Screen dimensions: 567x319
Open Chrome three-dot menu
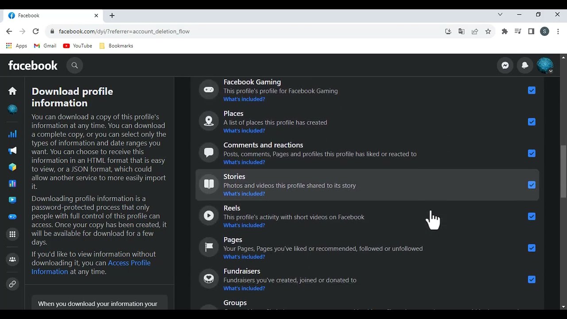(558, 31)
